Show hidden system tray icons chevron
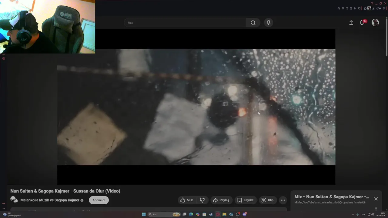Image resolution: width=388 pixels, height=218 pixels. [x=353, y=214]
